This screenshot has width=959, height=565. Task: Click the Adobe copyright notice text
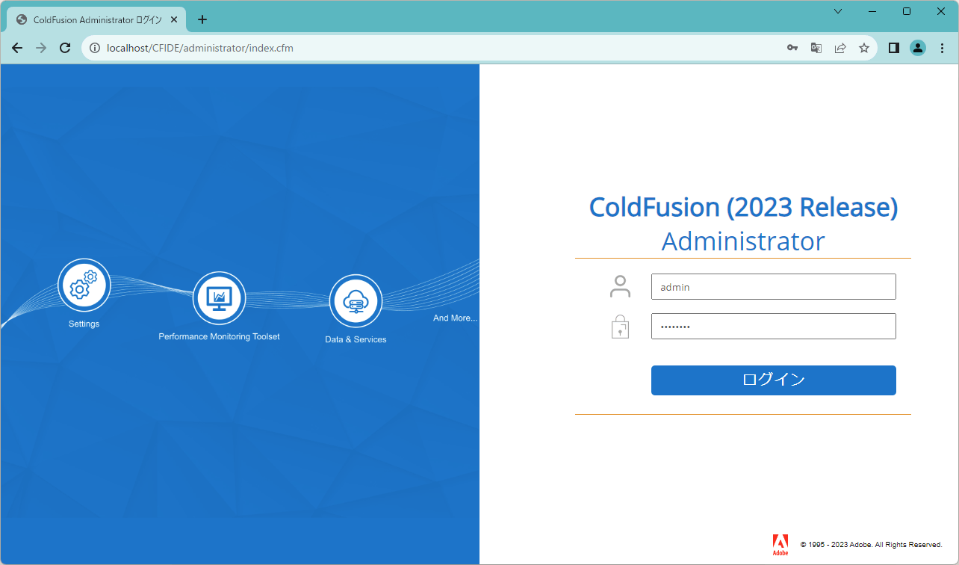click(x=871, y=545)
